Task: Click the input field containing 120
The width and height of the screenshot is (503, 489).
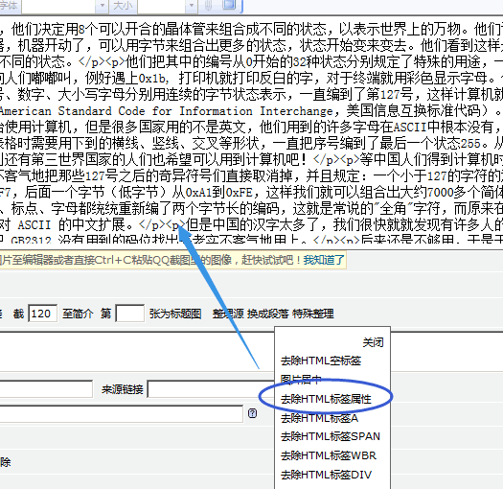Action: tap(43, 313)
